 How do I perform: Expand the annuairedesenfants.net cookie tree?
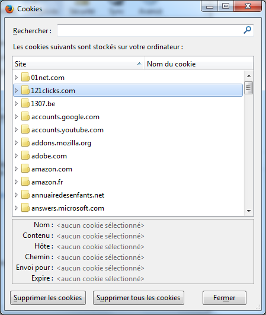coord(16,195)
